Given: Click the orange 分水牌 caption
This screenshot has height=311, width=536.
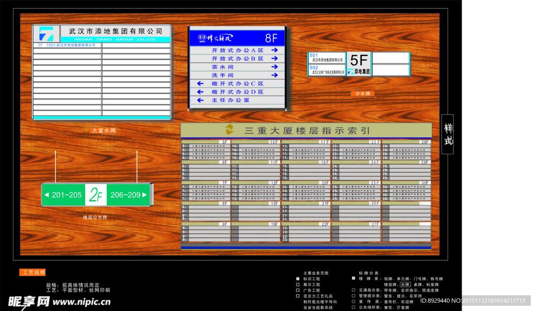Looking at the screenshot, I should click(x=363, y=94).
